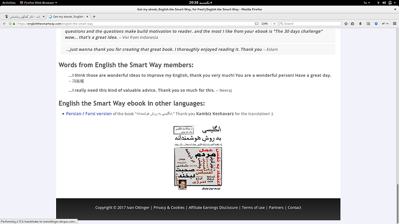
Task: Click 'Copyright © 2017 Ivan Ottinger' footer text
Action: point(122,207)
